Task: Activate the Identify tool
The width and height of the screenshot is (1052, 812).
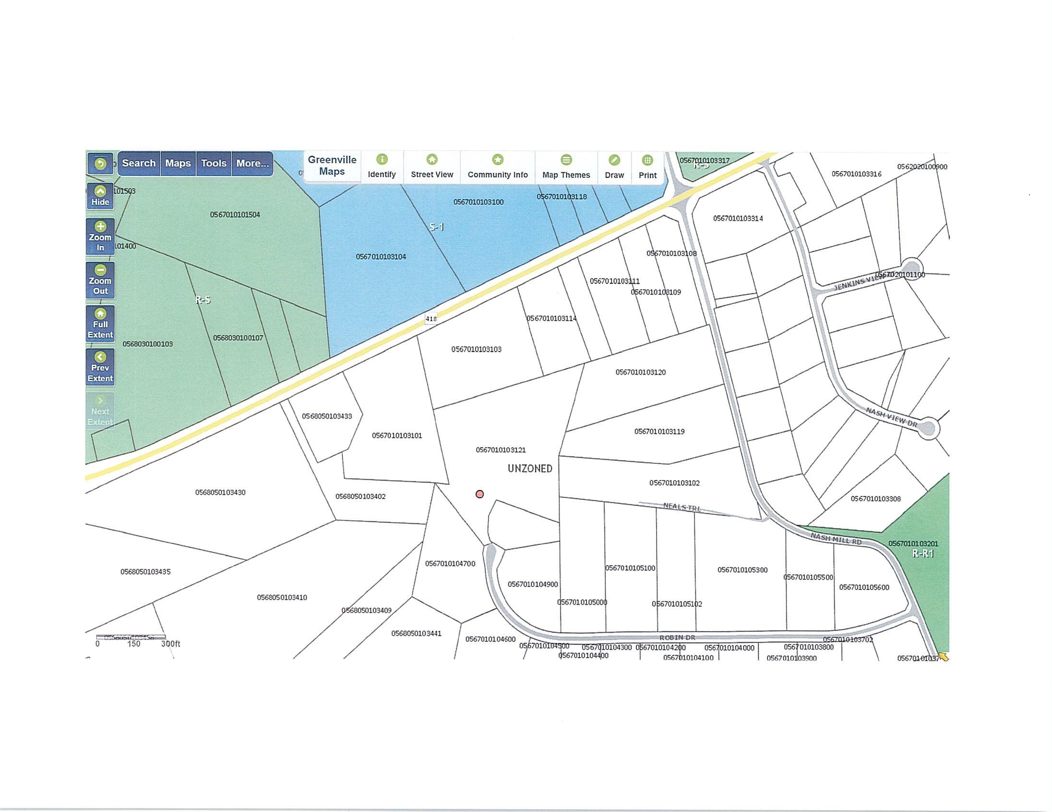Action: click(382, 166)
